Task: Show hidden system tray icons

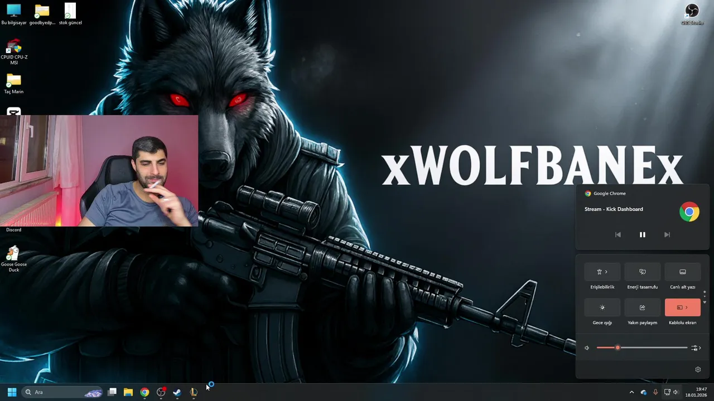Action: click(631, 392)
